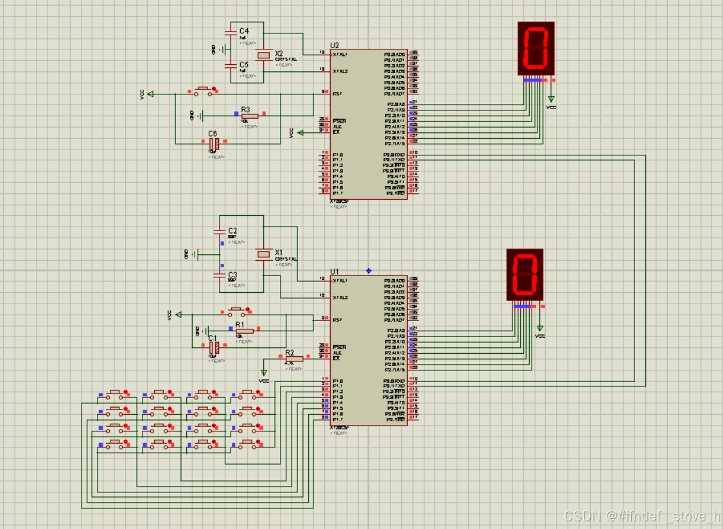Select capacitor C3 symbol

pos(220,275)
